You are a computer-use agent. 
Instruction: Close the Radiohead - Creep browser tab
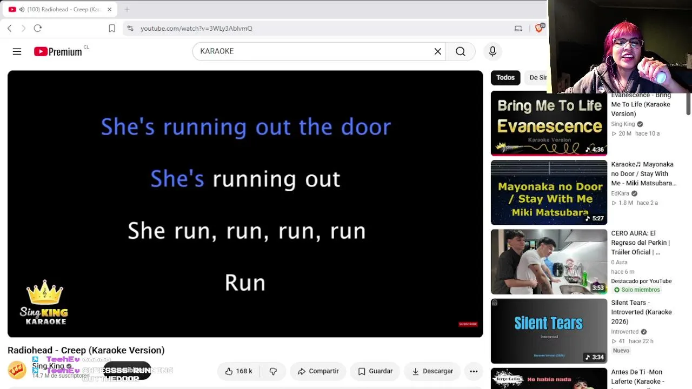pos(109,9)
